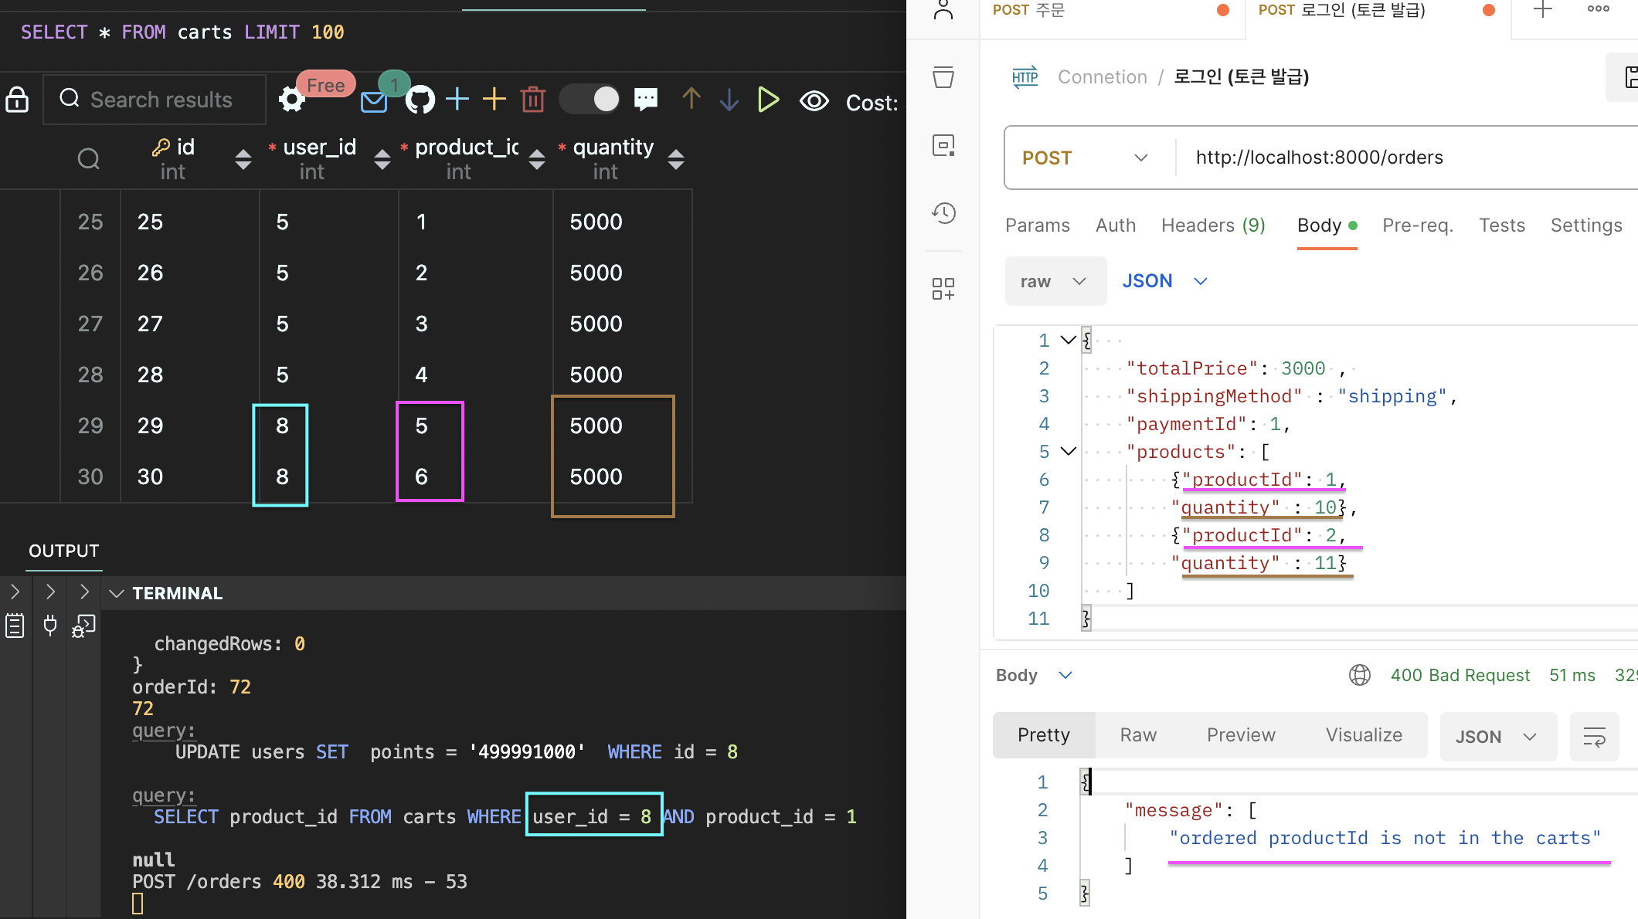Click the green run query play icon
1638x919 pixels.
767,100
